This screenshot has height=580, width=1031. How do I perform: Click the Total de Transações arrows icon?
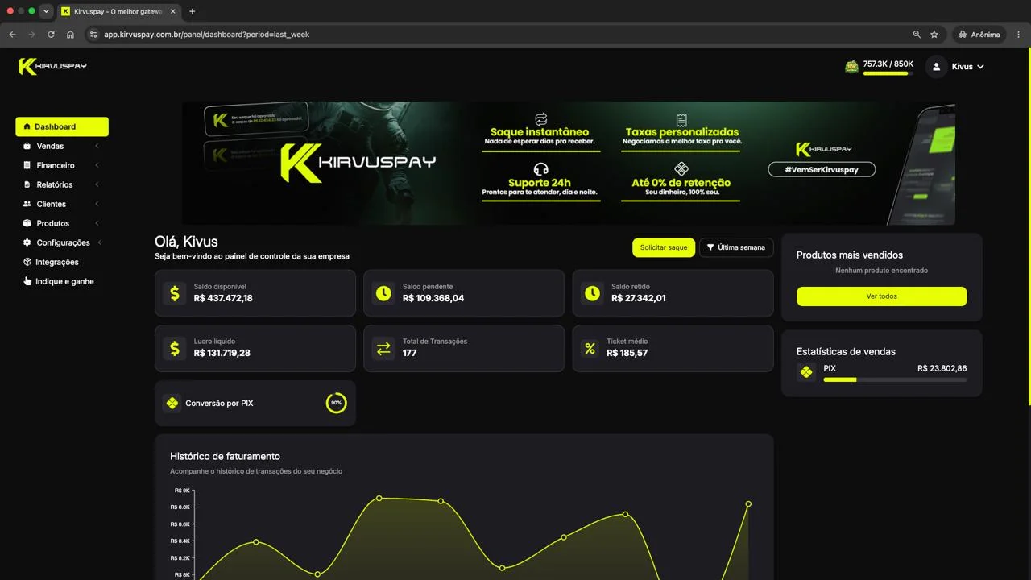383,348
